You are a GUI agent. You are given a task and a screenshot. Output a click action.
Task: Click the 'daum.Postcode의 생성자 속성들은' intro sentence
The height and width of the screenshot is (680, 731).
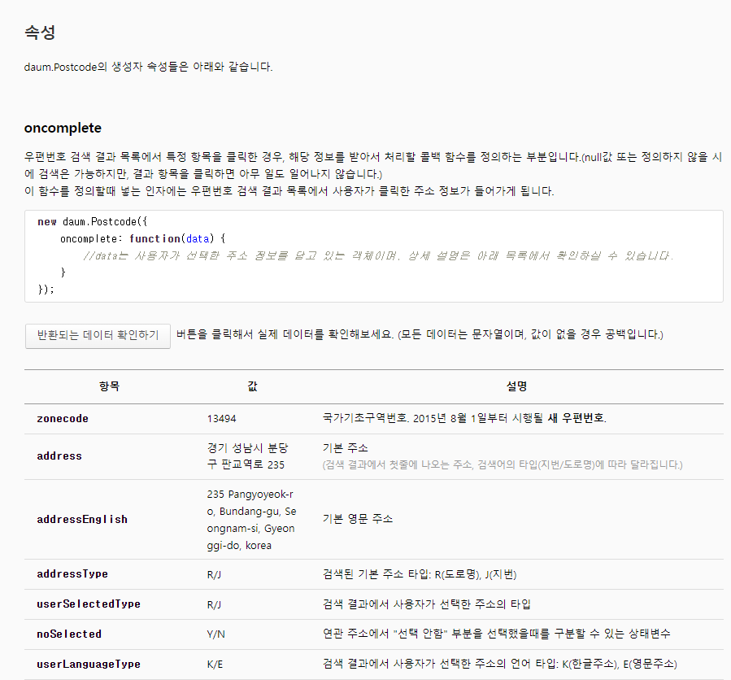tap(148, 67)
